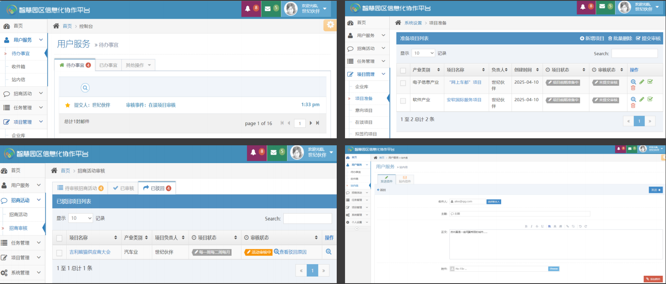Click the round search icon above the 待办事宜 list
The height and width of the screenshot is (284, 666).
85,88
